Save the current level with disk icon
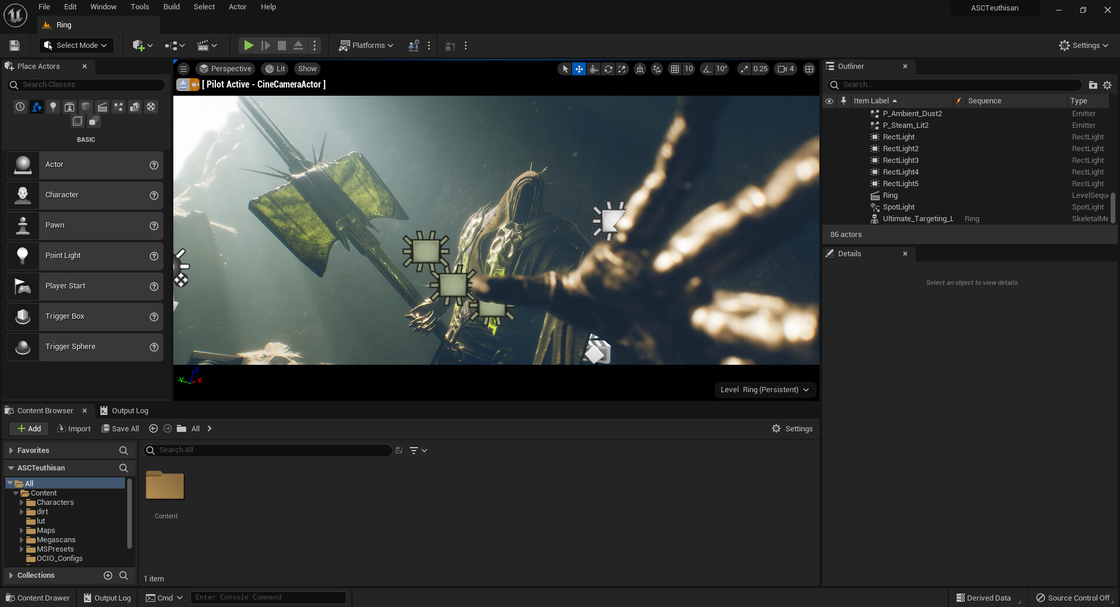1120x607 pixels. (x=15, y=46)
